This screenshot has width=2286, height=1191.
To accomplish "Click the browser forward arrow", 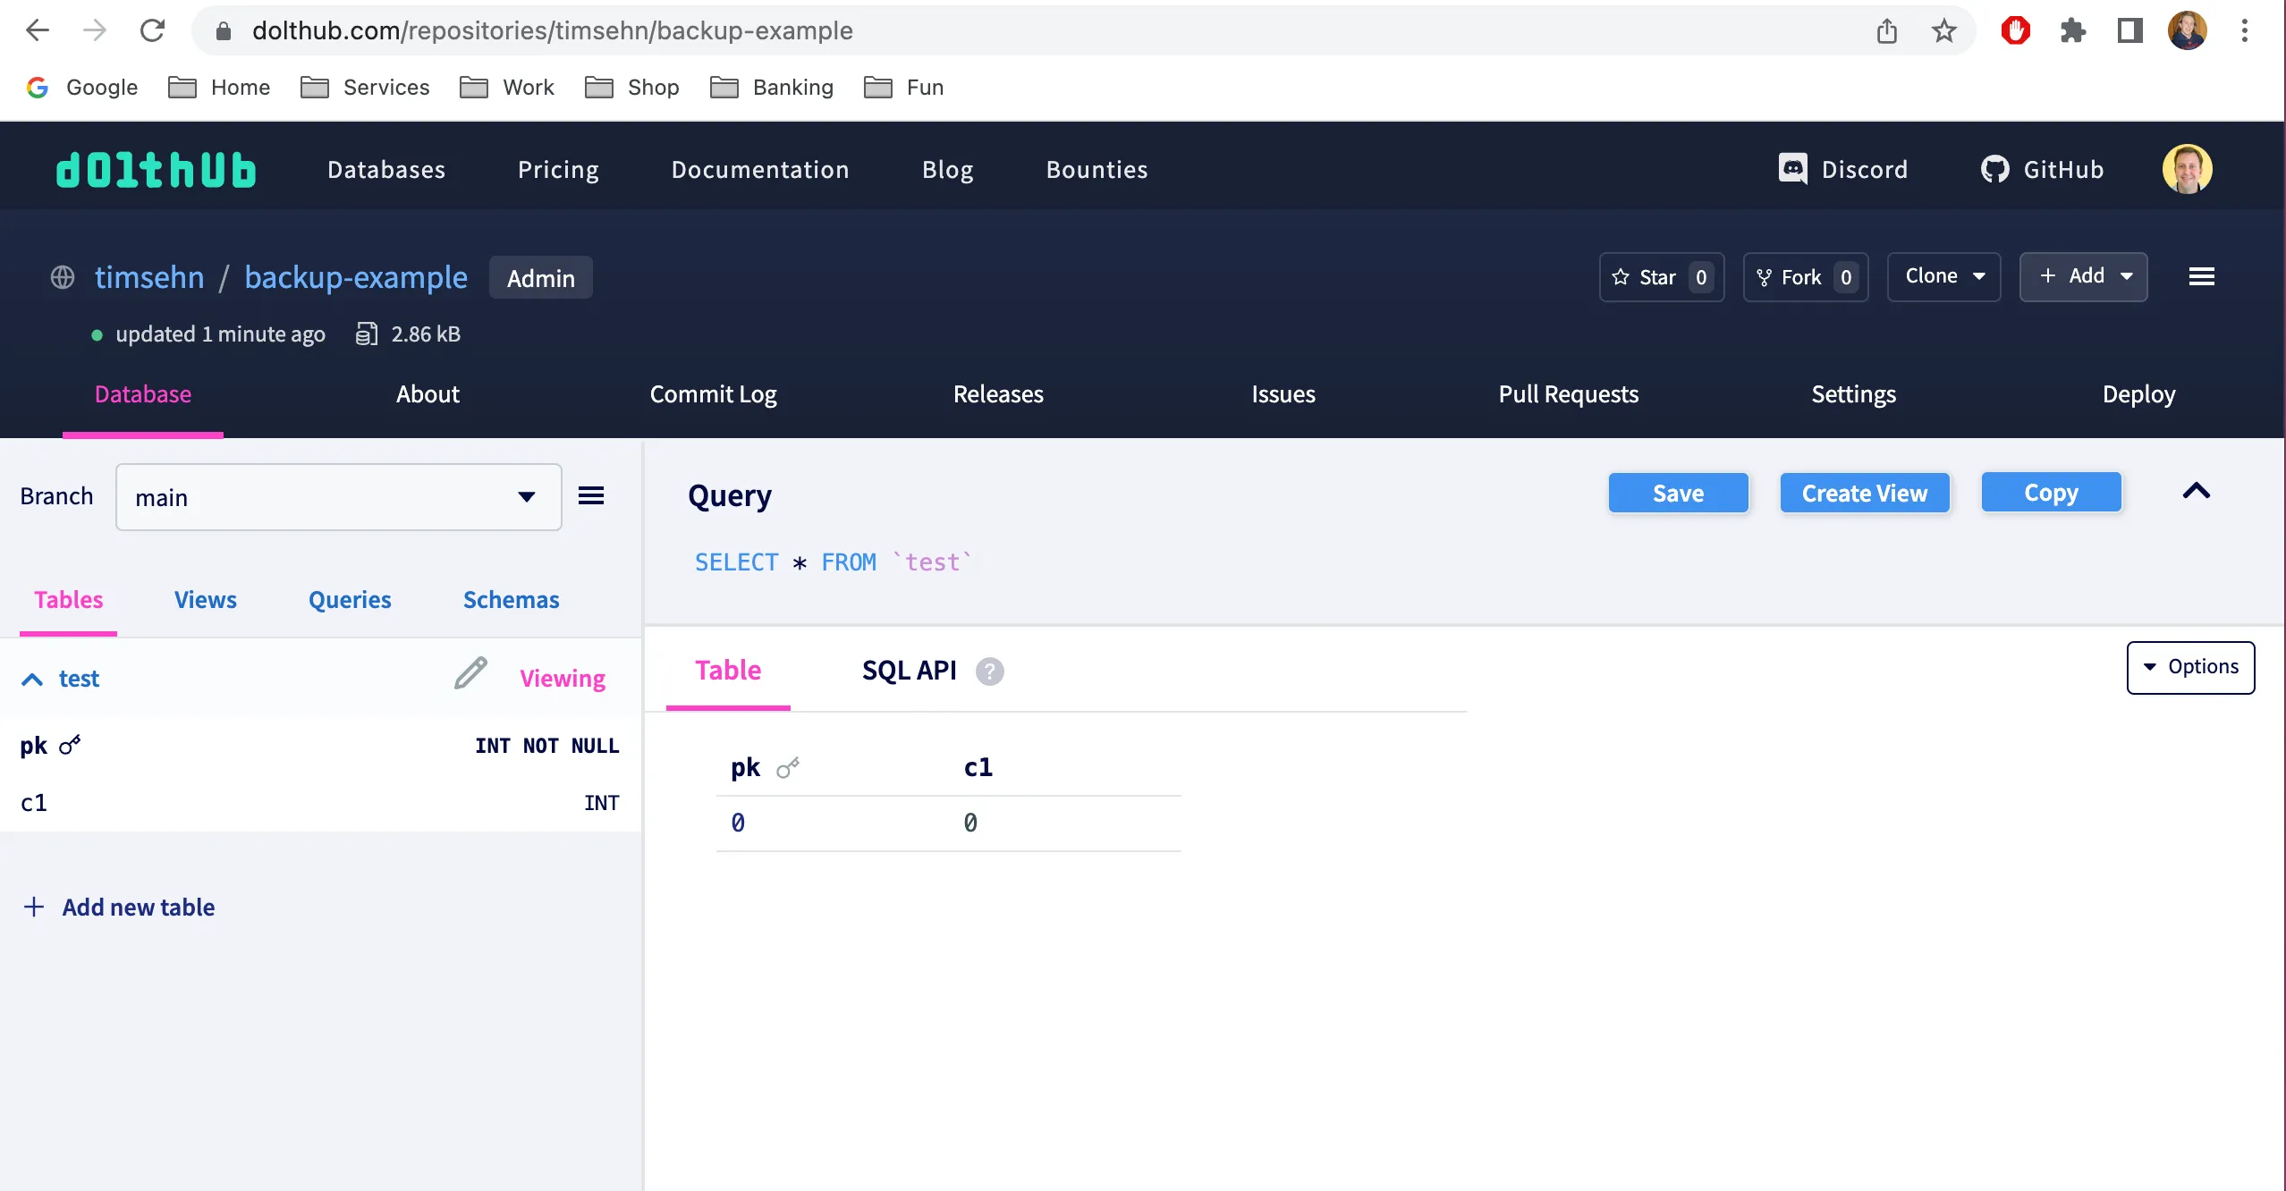I will 95,30.
